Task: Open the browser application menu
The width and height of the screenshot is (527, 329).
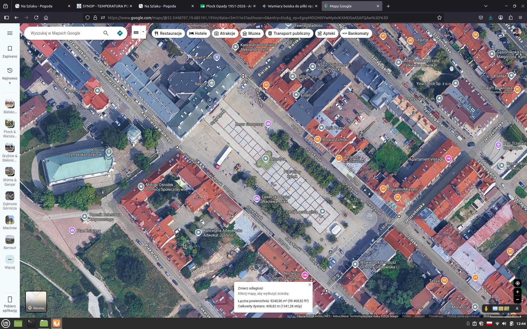Action: pos(520,18)
